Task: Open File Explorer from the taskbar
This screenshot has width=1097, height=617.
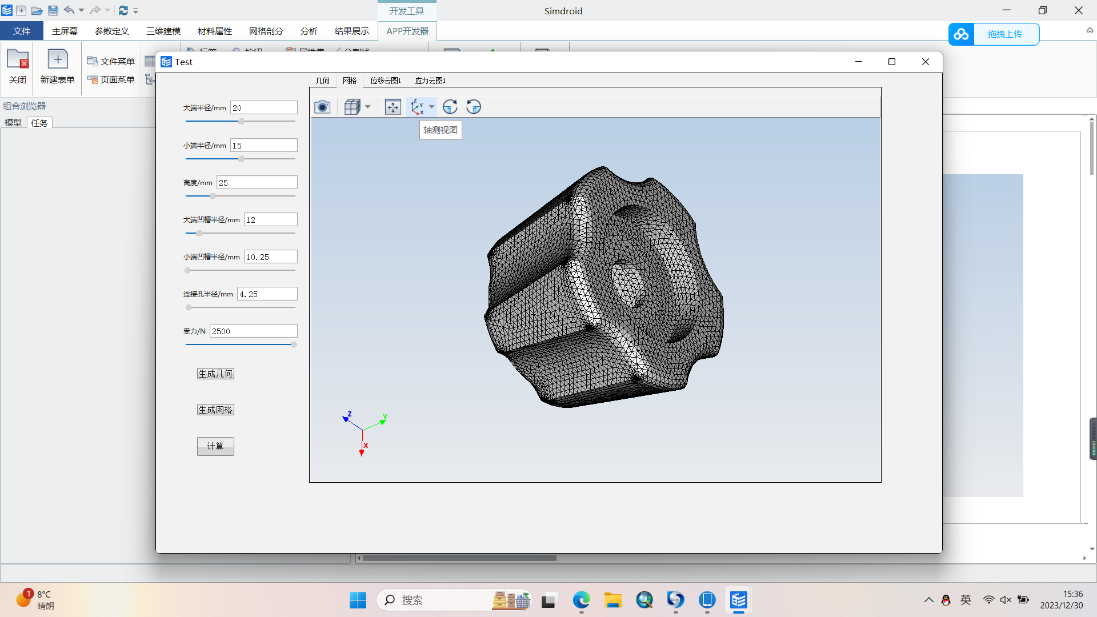Action: click(x=613, y=600)
